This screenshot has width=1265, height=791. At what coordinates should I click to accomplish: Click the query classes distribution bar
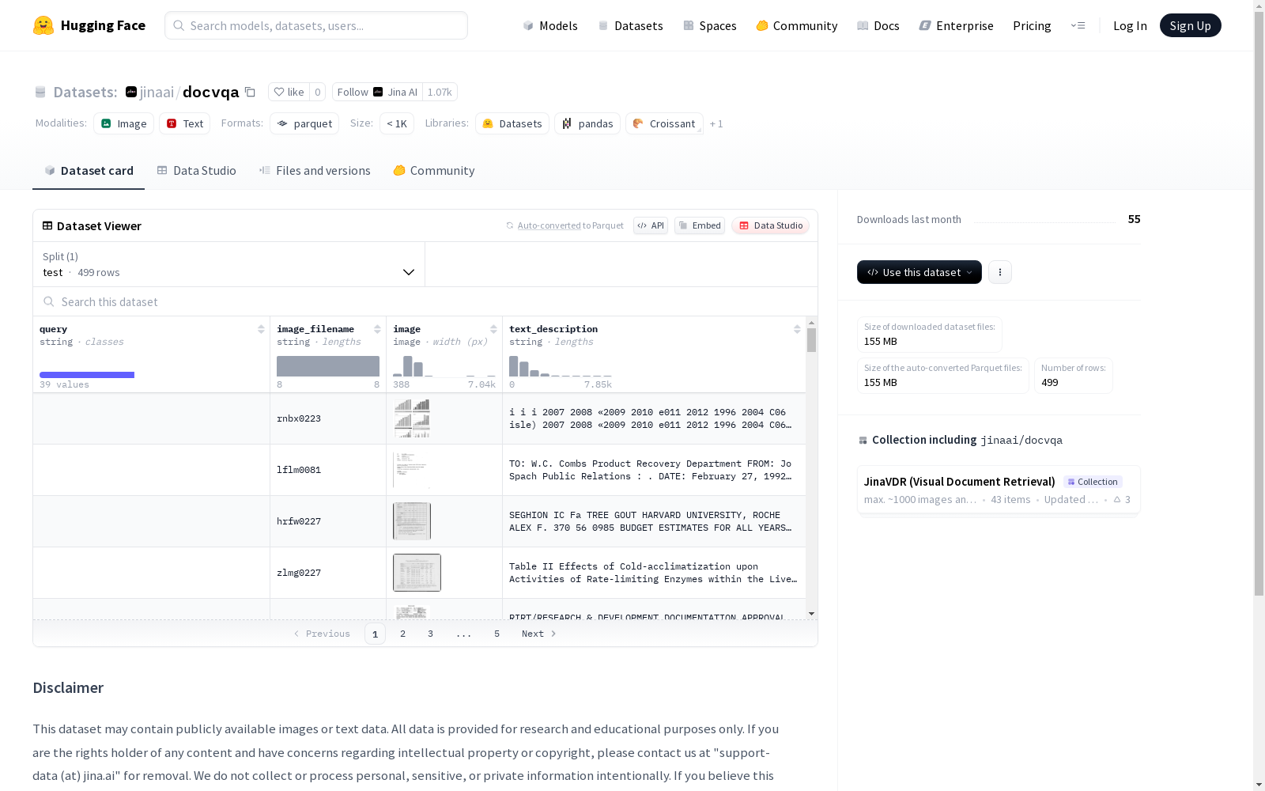(x=87, y=375)
